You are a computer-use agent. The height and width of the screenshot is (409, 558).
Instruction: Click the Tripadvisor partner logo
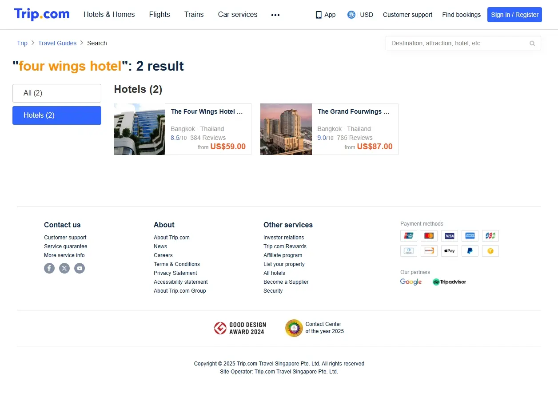pyautogui.click(x=449, y=282)
